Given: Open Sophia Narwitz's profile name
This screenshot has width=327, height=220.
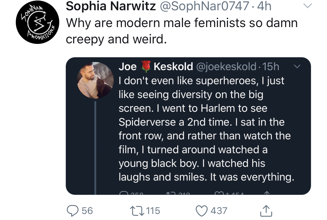Looking at the screenshot, I should (111, 6).
